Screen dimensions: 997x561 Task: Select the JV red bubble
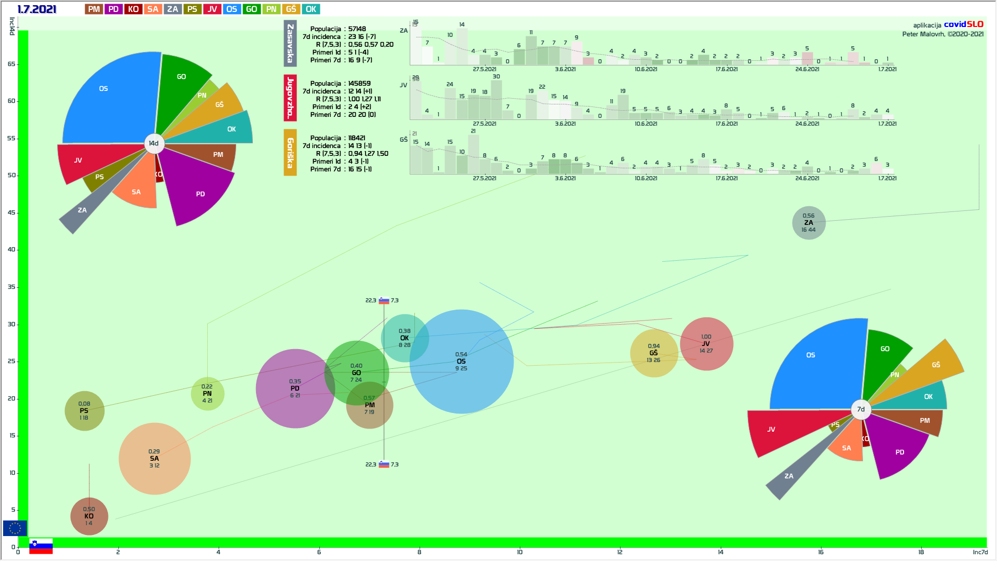click(706, 344)
